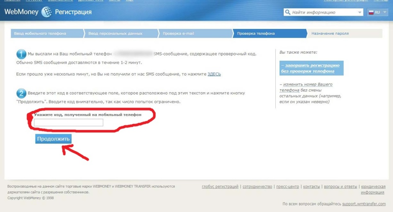Click the WebMoney wordmark in the header
Screen dimensions: 393x212
[22, 12]
